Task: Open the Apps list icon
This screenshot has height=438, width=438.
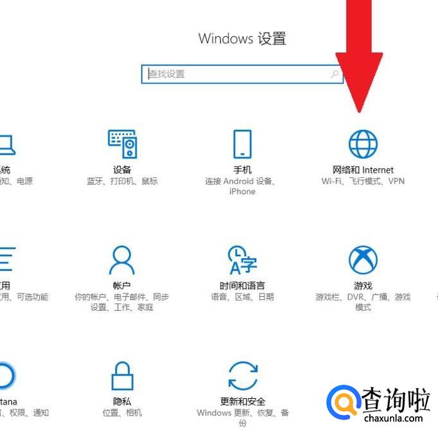Action: pyautogui.click(x=7, y=259)
